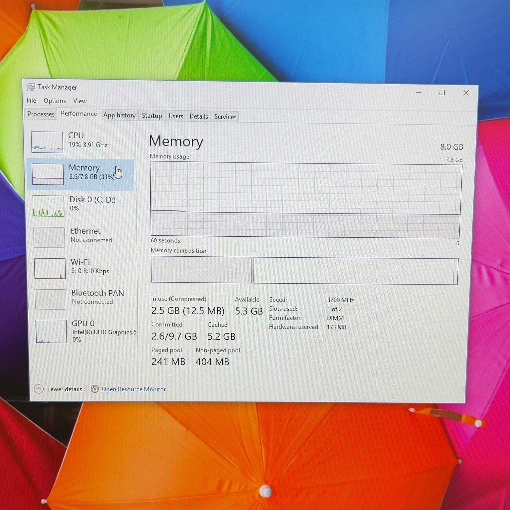Click the Non-paged pool 404 MB value
510x510 pixels.
point(212,362)
